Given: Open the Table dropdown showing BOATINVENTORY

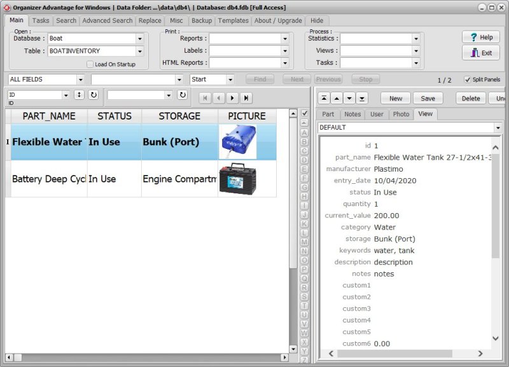Looking at the screenshot, I should click(140, 52).
